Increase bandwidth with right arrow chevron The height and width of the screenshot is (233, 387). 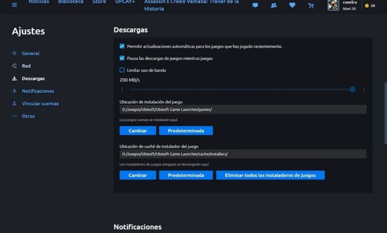[x=363, y=89]
